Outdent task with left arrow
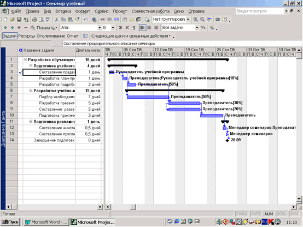The width and height of the screenshot is (303, 227). (x=5, y=28)
